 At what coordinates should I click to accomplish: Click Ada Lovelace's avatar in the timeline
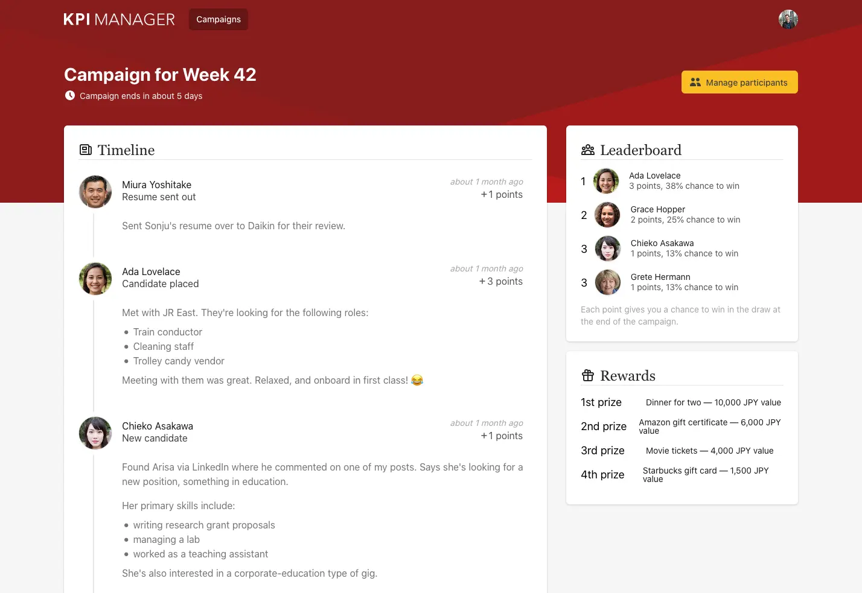coord(95,279)
